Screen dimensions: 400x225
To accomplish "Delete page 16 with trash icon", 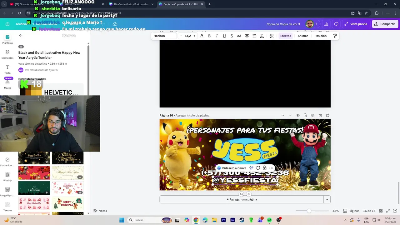I will [320, 115].
